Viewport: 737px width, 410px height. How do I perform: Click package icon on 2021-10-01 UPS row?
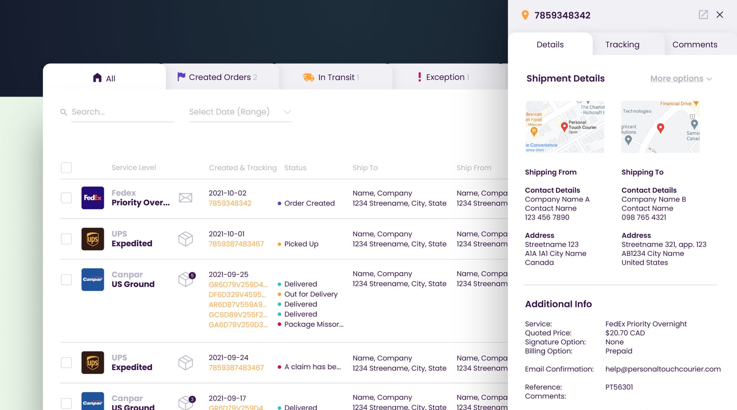tap(185, 239)
